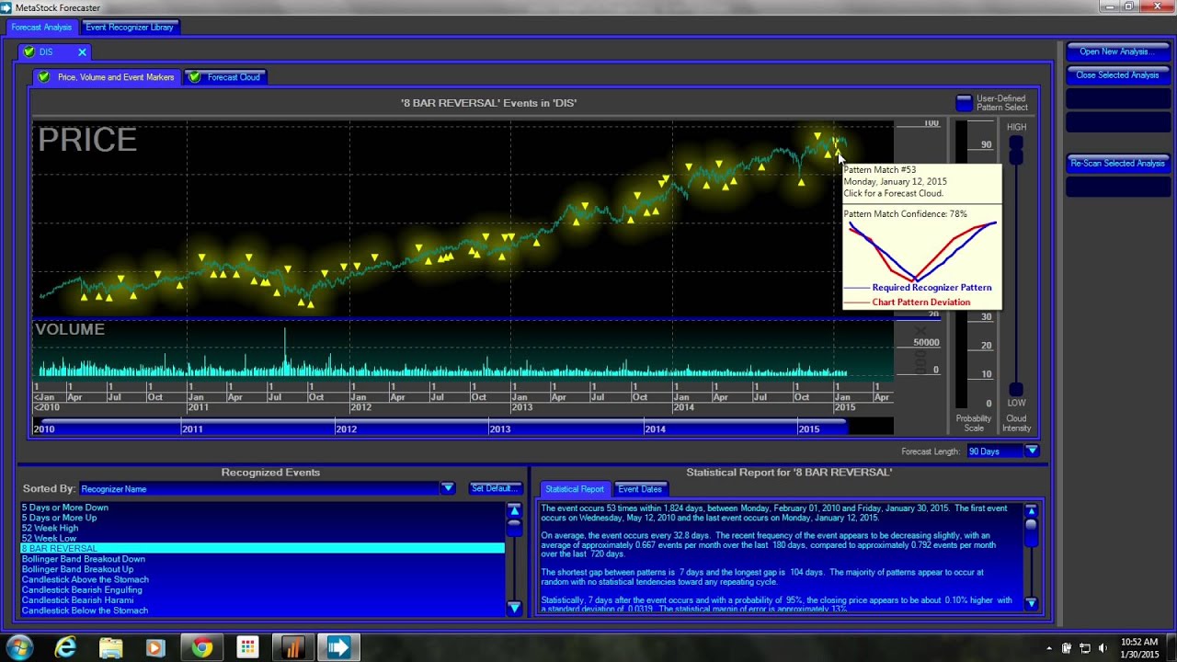1177x662 pixels.
Task: Click the Re-Scan Selected Analysis button
Action: point(1116,164)
